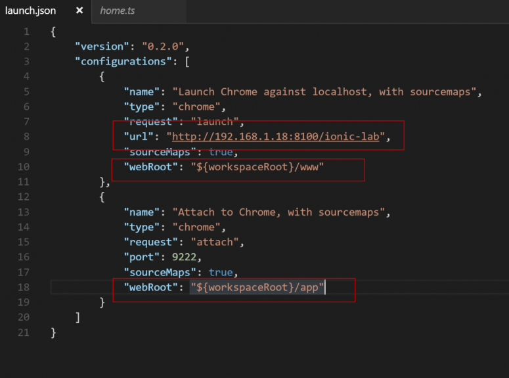Click the "Launch Chrome against localhost" name value
This screenshot has height=378, width=509.
click(x=326, y=91)
